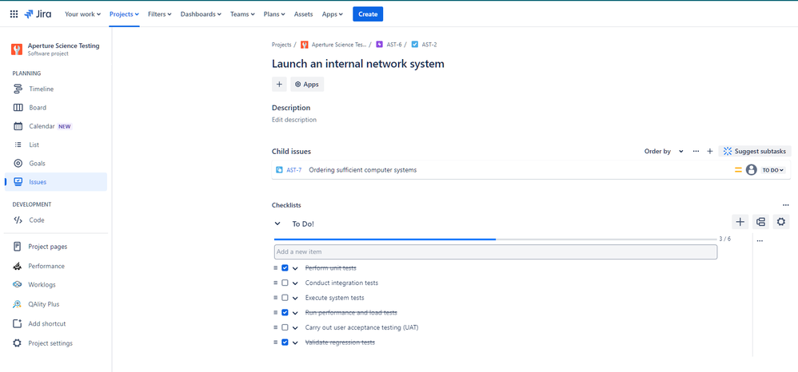
Task: Open the Filters menu
Action: (159, 14)
